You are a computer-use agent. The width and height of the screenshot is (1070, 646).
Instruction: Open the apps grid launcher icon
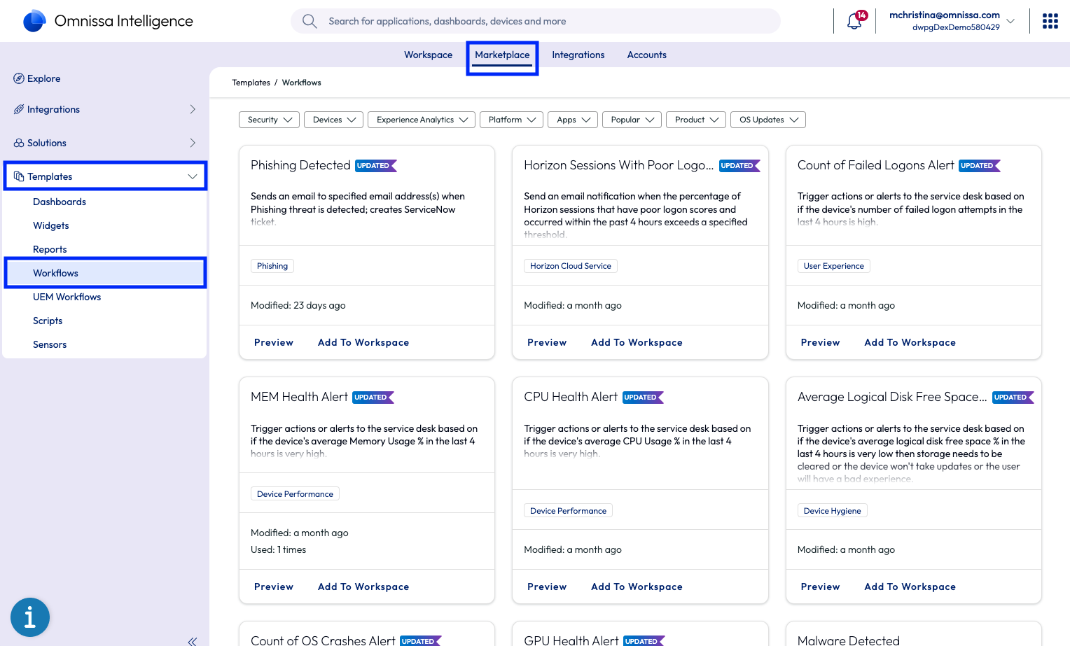coord(1050,21)
